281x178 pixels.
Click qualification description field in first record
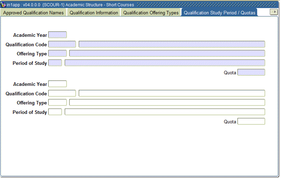coord(172,44)
